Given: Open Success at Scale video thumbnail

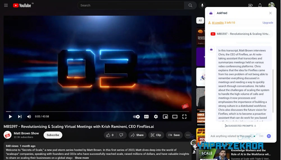Looking at the screenshot, I should tap(213, 154).
